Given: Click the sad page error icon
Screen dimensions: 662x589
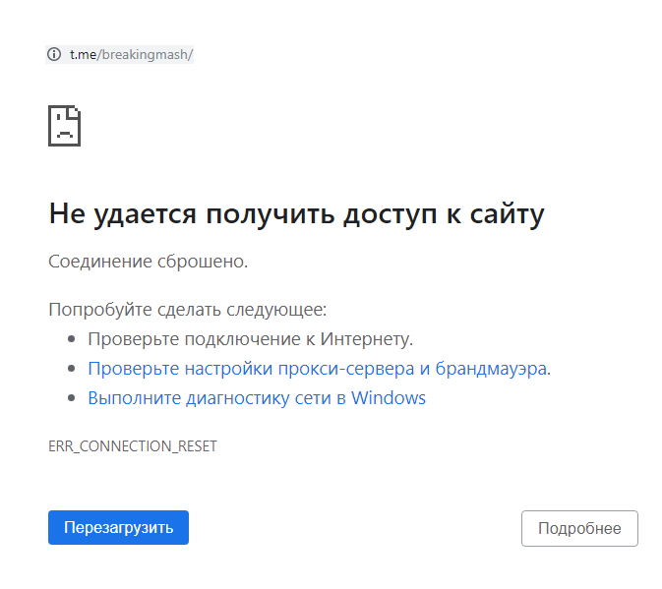Looking at the screenshot, I should pyautogui.click(x=64, y=126).
